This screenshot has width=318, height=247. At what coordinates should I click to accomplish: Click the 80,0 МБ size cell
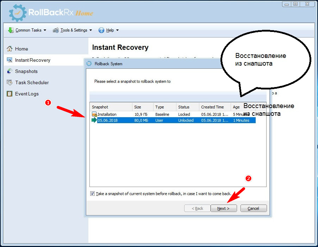(x=141, y=120)
